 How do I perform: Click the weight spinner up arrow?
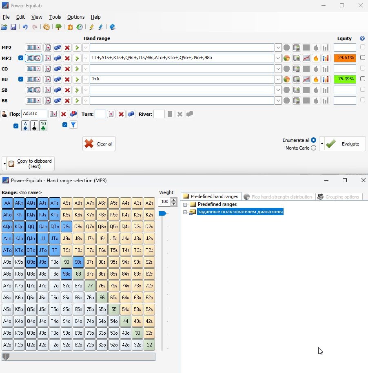pyautogui.click(x=174, y=200)
